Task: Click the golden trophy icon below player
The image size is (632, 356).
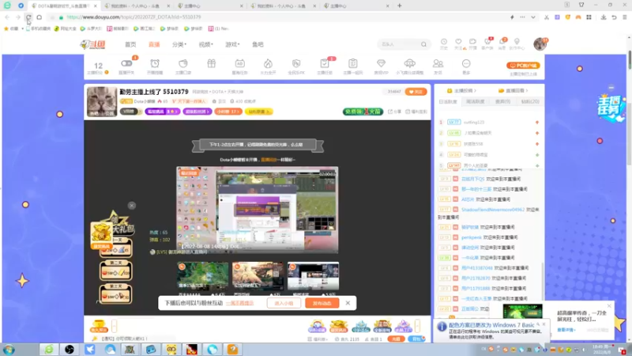Action: 99,326
